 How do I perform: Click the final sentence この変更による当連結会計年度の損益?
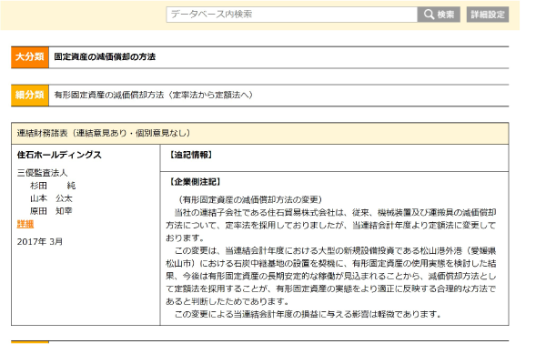coord(308,314)
